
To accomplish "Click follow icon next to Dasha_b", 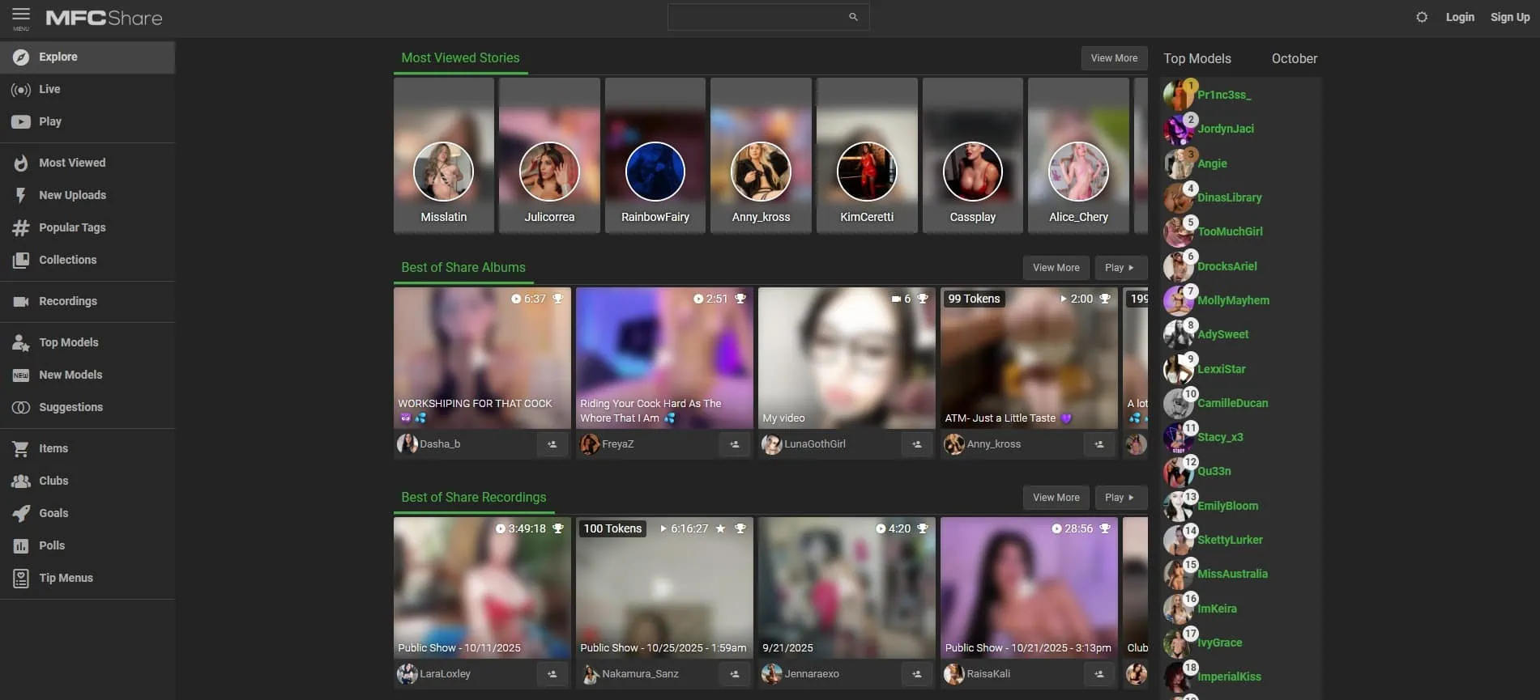I will [552, 444].
